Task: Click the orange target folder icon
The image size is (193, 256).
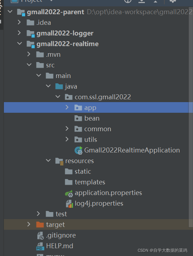Action: pos(40,225)
